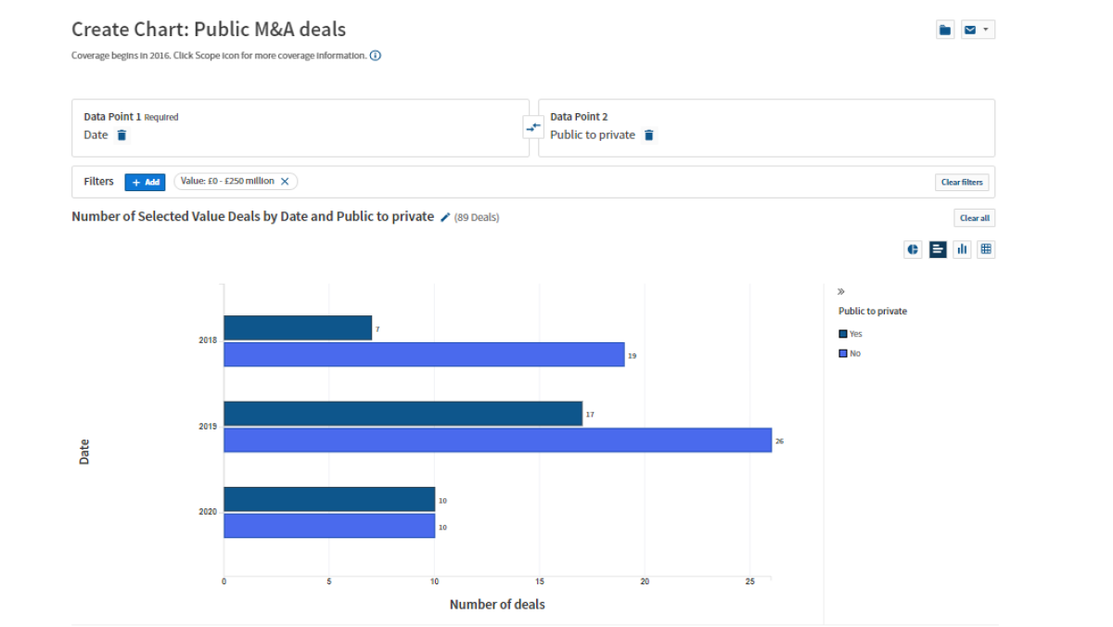Add a new filter
Screen dimensions: 1113x627
145,183
